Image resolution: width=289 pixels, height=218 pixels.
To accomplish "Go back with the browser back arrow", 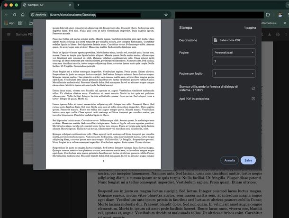I will click(x=6, y=15).
